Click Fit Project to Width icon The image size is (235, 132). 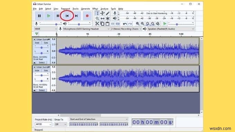click(152, 24)
